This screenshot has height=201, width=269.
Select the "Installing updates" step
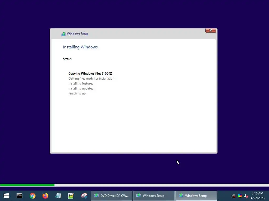[81, 88]
